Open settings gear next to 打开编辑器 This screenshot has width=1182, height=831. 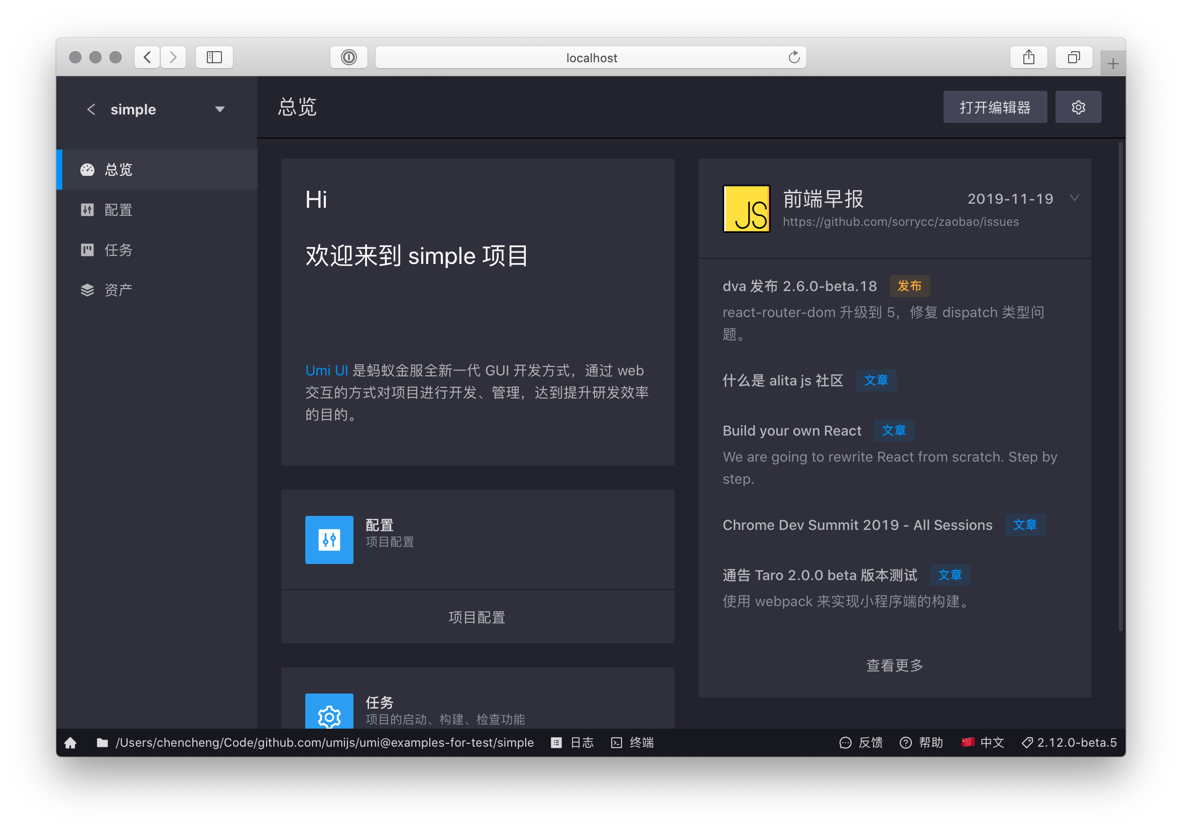point(1078,107)
